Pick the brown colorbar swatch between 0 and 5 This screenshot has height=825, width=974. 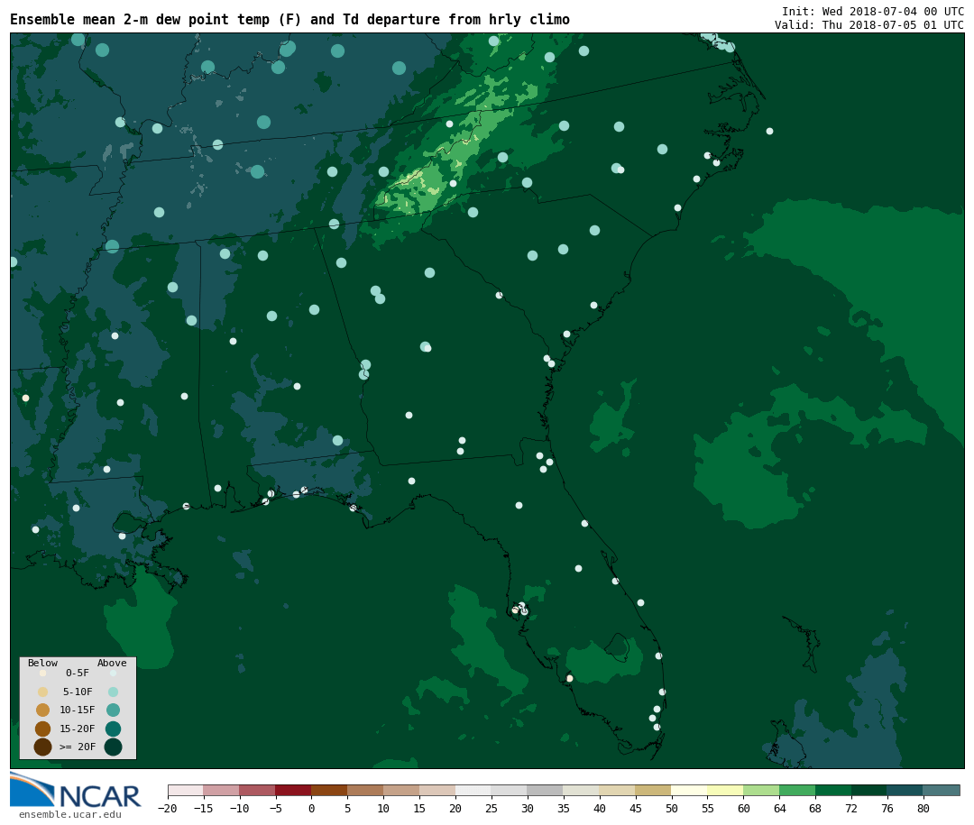point(329,790)
